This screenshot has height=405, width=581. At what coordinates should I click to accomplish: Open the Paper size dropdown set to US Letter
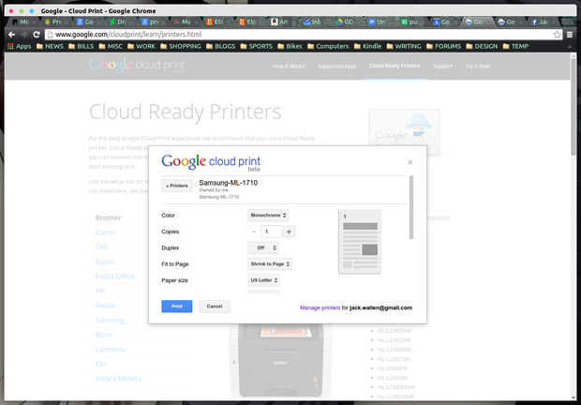click(264, 280)
